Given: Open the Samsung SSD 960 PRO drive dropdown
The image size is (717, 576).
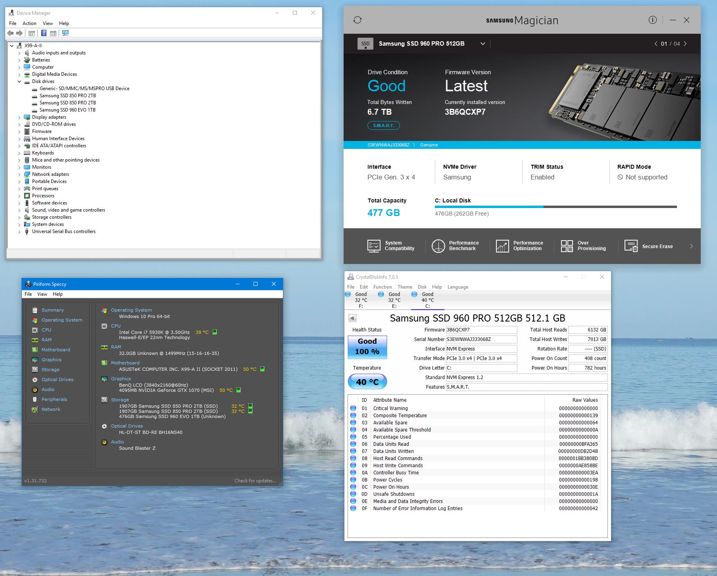Looking at the screenshot, I should coord(482,44).
